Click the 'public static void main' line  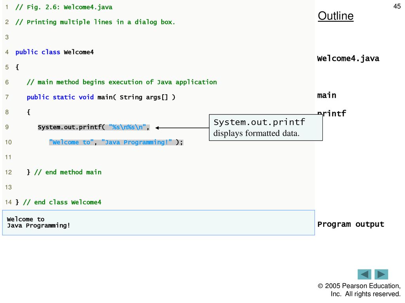pyautogui.click(x=101, y=97)
